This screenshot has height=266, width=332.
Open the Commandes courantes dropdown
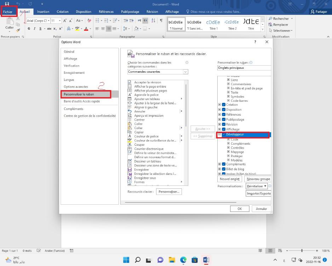click(x=185, y=72)
